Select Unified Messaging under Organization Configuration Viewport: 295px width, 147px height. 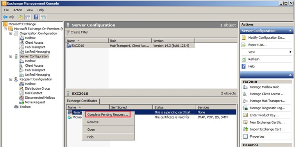(38, 52)
